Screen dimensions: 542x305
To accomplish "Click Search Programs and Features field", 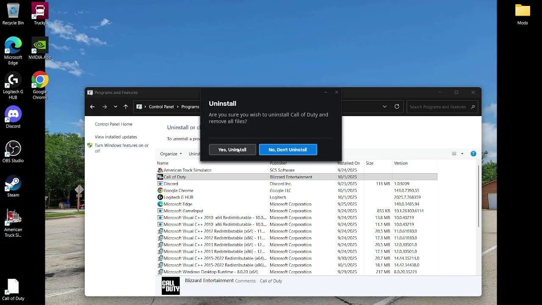I will (442, 107).
